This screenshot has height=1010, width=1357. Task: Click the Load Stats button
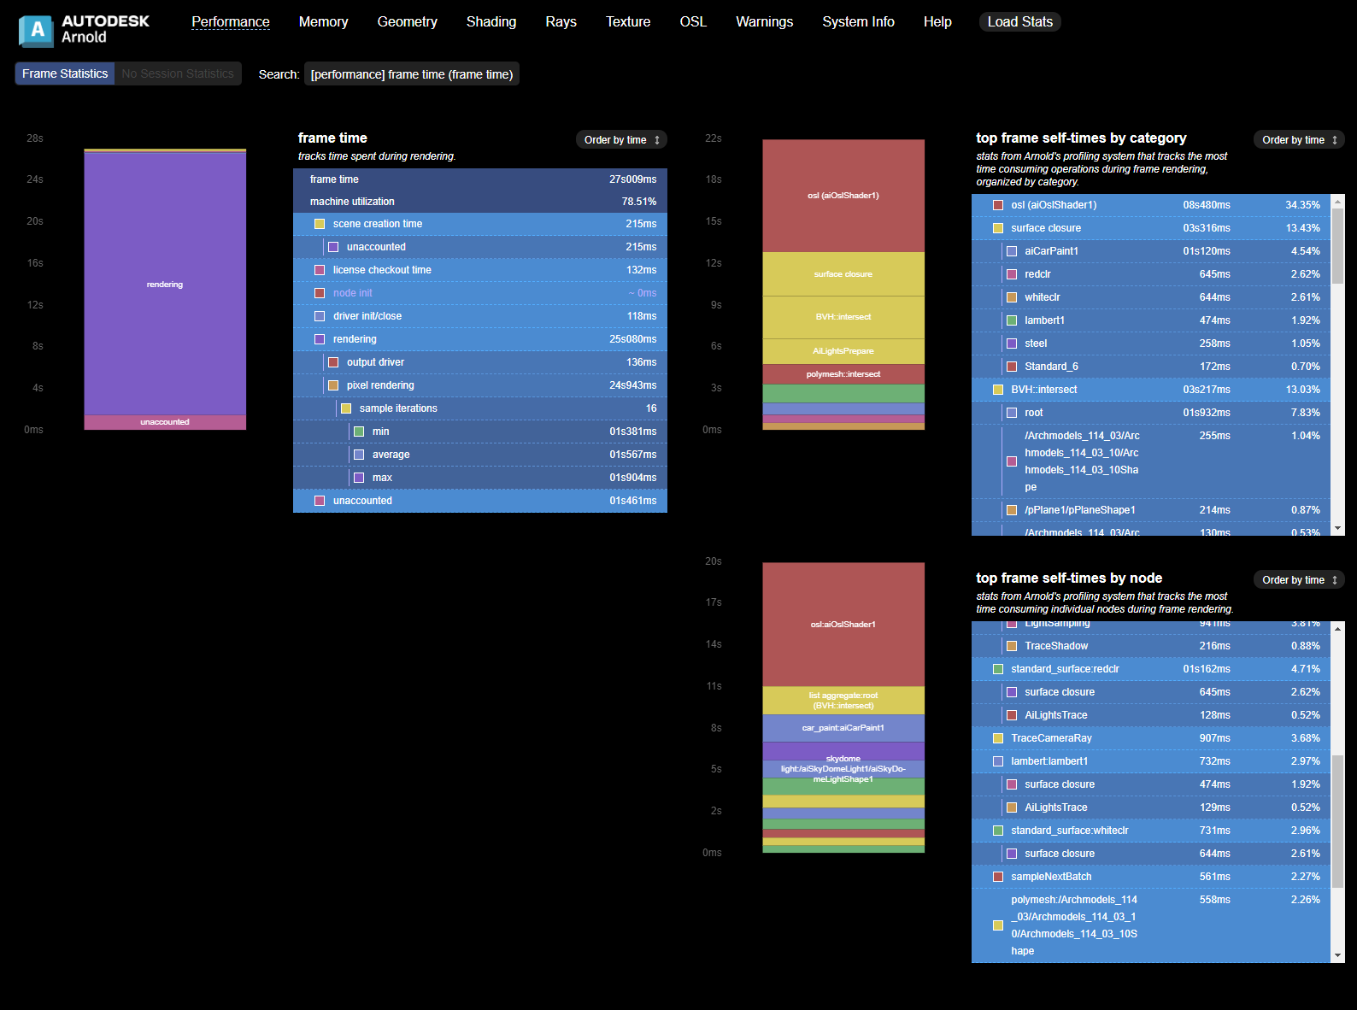click(1019, 22)
